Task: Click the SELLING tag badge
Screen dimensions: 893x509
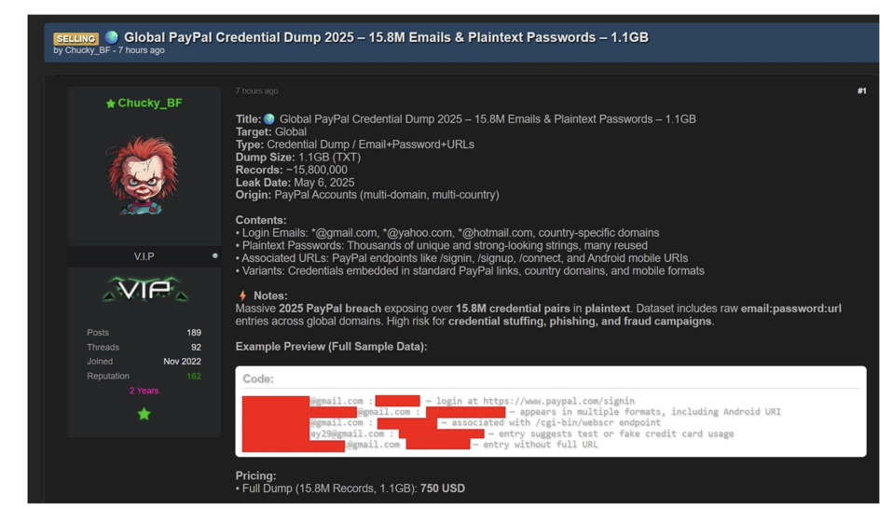Action: (x=76, y=38)
